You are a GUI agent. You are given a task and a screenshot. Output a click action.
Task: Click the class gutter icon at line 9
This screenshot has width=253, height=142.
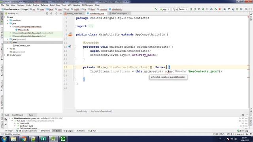click(x=70, y=34)
